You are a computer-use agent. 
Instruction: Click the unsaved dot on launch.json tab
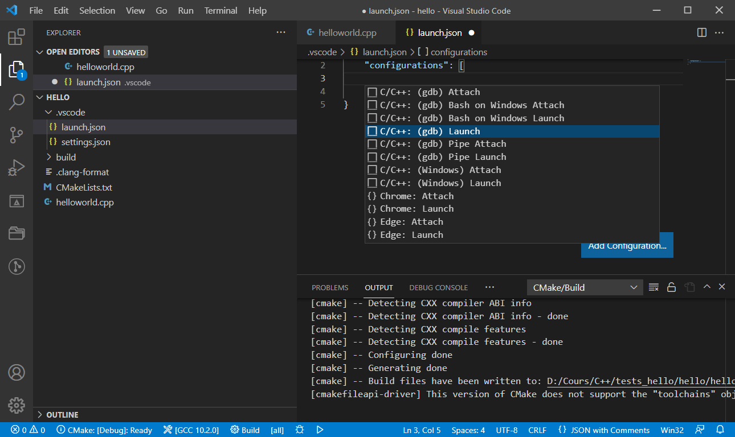tap(471, 32)
